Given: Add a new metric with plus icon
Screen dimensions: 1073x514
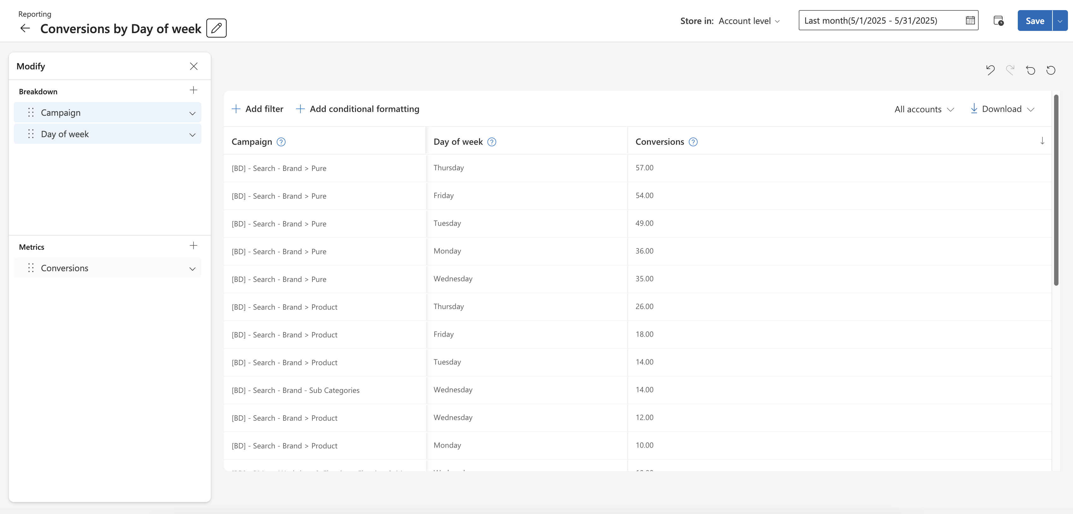Looking at the screenshot, I should (x=193, y=246).
